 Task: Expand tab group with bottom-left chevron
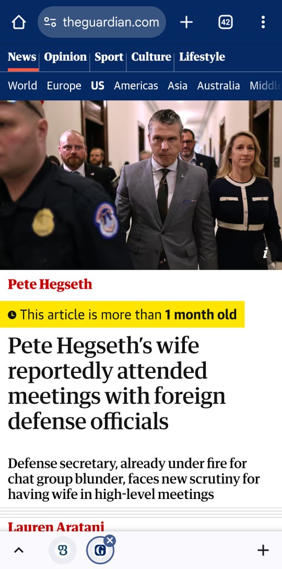(x=18, y=551)
